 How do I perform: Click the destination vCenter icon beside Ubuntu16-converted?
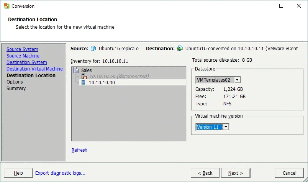(180, 49)
